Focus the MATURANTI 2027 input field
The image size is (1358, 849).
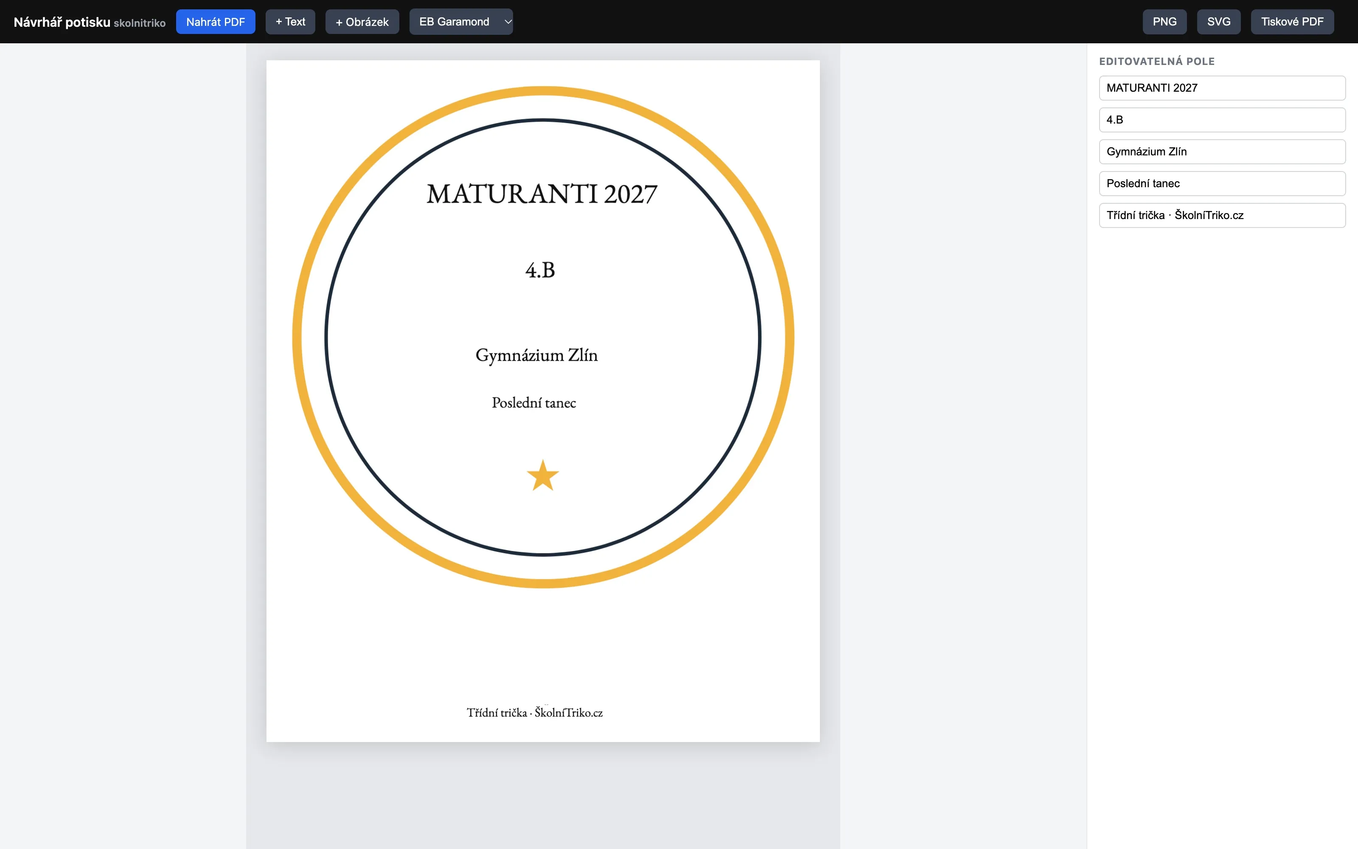pos(1222,88)
